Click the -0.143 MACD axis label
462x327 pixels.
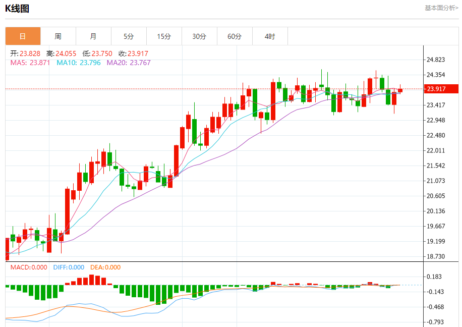click(x=435, y=292)
